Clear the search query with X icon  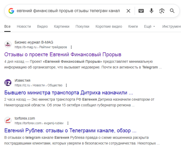tap(128, 11)
